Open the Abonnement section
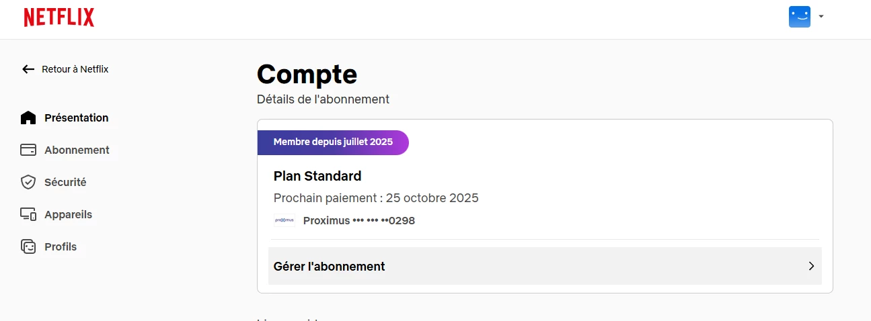This screenshot has height=321, width=871. (77, 150)
